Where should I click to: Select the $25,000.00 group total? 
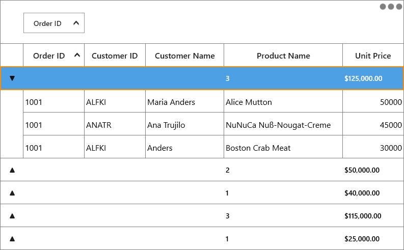[362, 239]
